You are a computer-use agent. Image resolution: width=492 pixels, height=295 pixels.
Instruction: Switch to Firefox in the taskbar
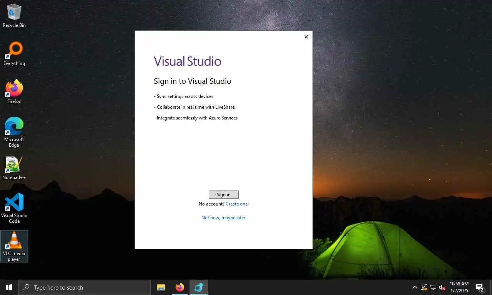point(180,287)
